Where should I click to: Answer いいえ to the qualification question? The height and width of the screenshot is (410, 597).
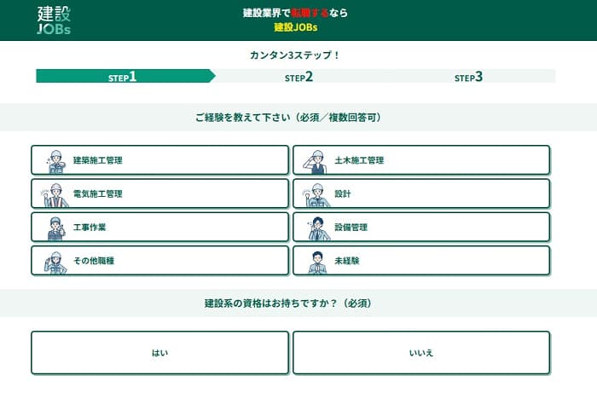pos(421,353)
